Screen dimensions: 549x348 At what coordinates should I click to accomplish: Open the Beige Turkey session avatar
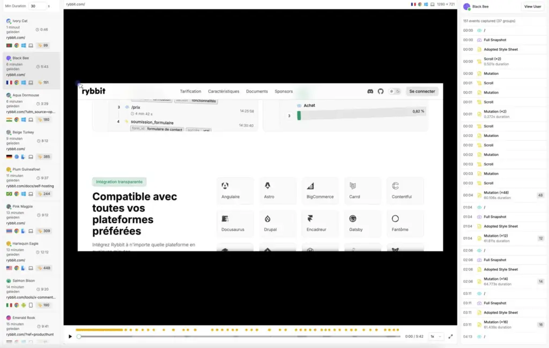pyautogui.click(x=9, y=132)
